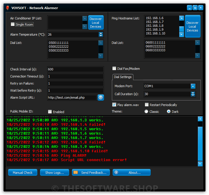Image resolution: width=209 pixels, height=195 pixels.
Task: Click Discover Local Devices for Air Conditioner list
Action: (96, 22)
